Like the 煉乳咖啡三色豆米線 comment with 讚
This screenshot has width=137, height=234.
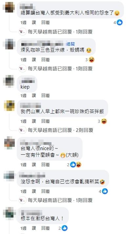tap(34, 60)
